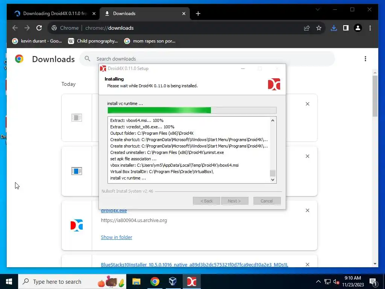Open the Chrome downloads toolbar icon
This screenshot has width=385, height=289.
click(334, 28)
